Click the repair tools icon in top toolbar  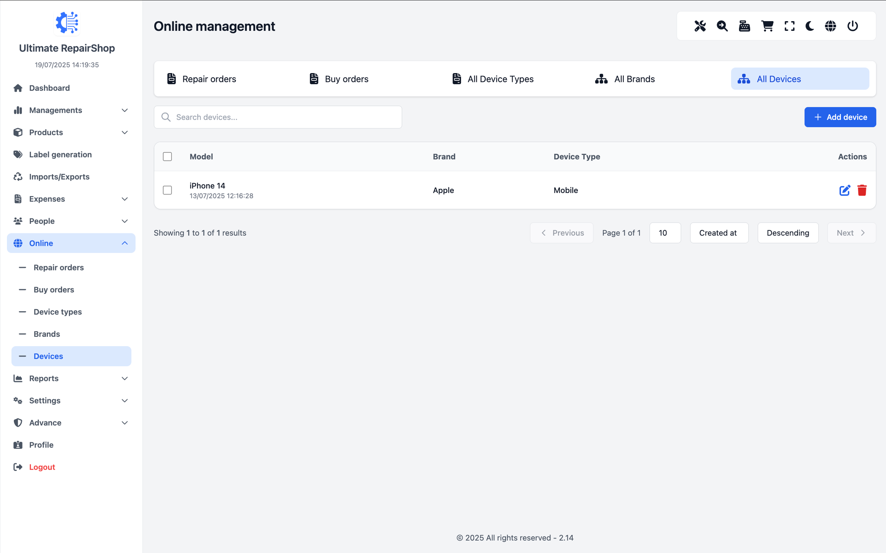click(x=700, y=26)
